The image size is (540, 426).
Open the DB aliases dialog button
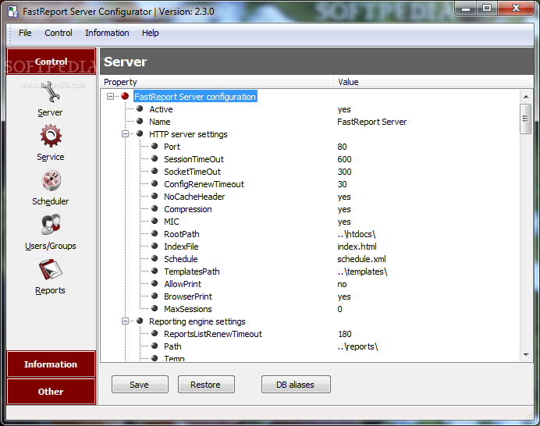pos(296,385)
